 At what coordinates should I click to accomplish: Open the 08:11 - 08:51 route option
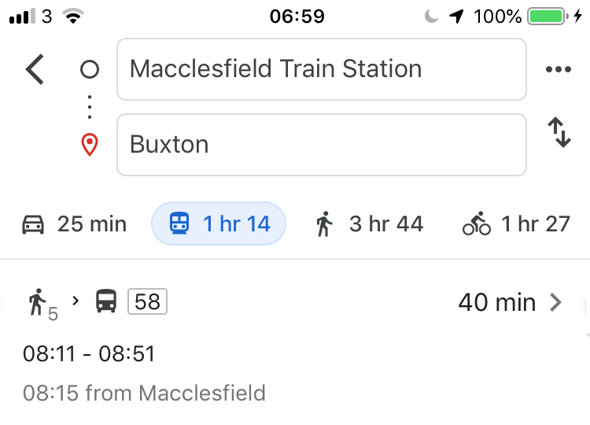(x=89, y=354)
